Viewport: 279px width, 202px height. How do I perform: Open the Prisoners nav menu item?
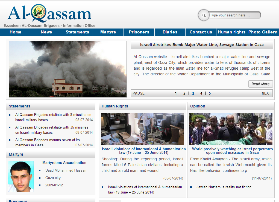139,32
